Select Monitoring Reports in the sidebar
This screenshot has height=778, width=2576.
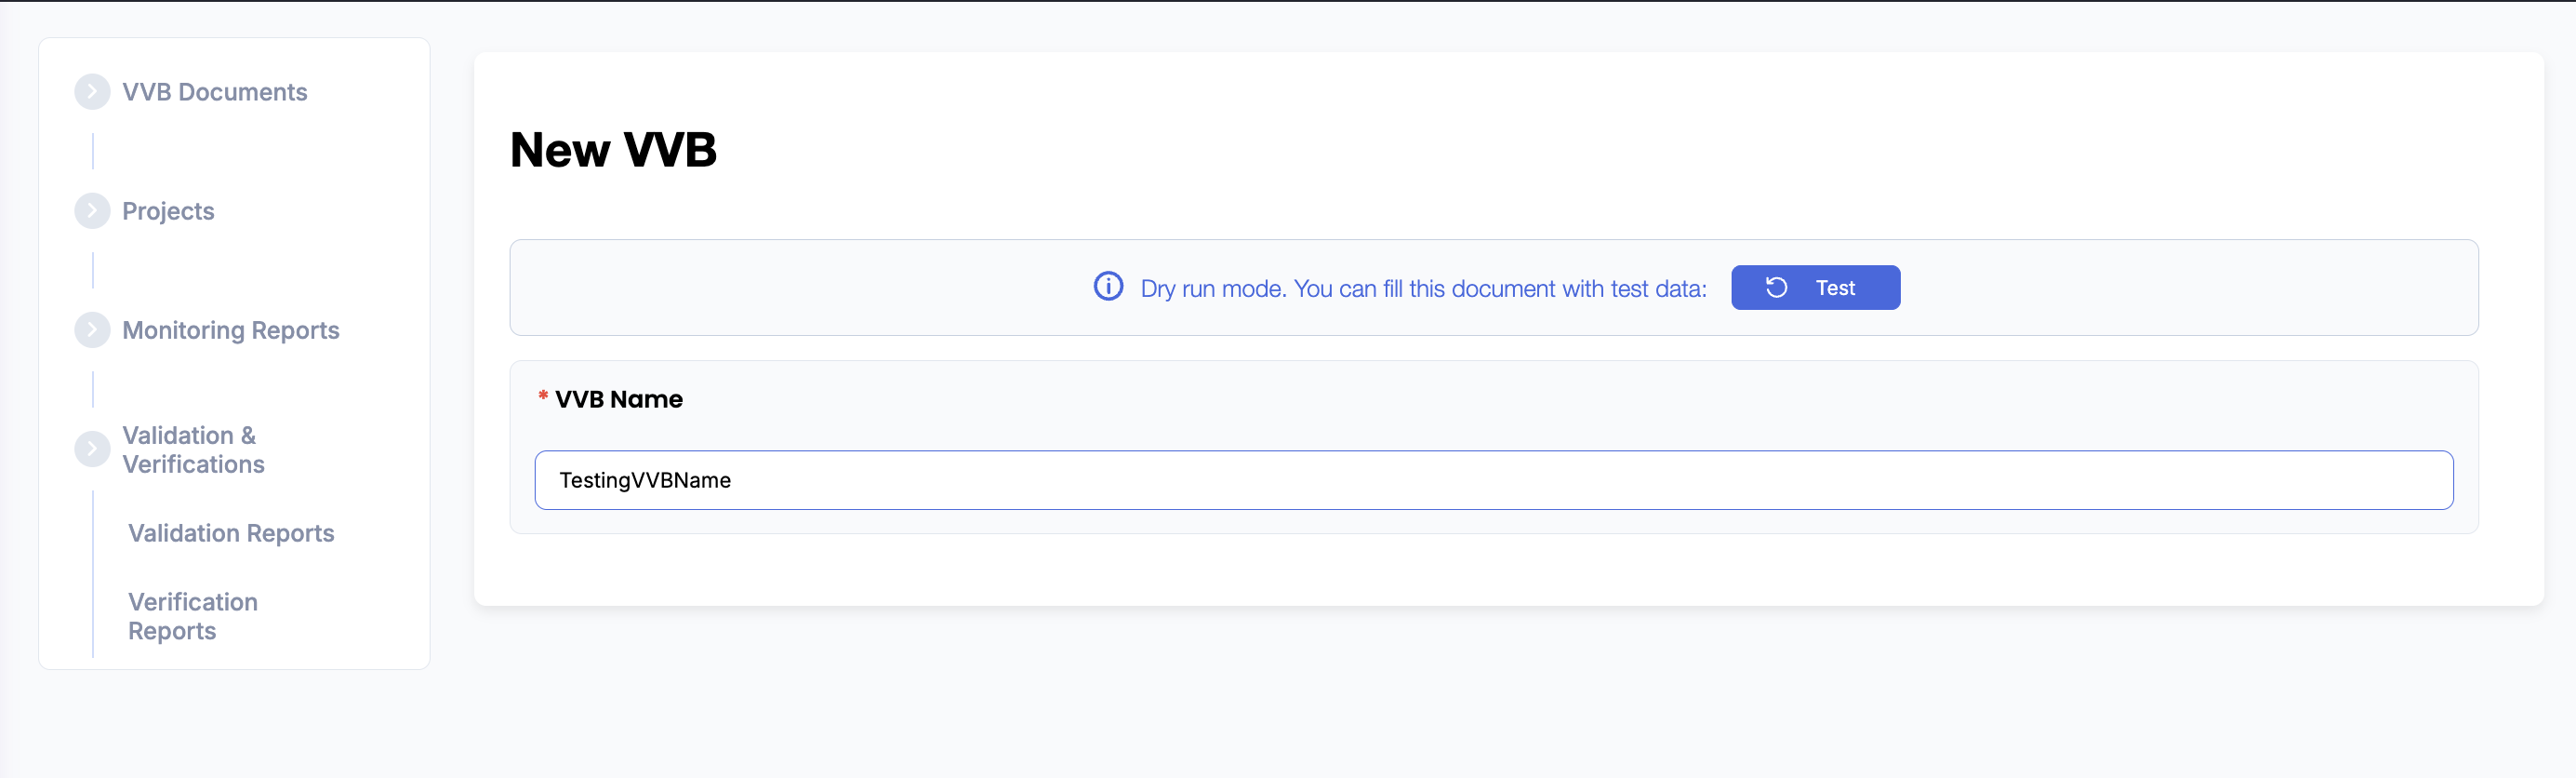[x=230, y=330]
